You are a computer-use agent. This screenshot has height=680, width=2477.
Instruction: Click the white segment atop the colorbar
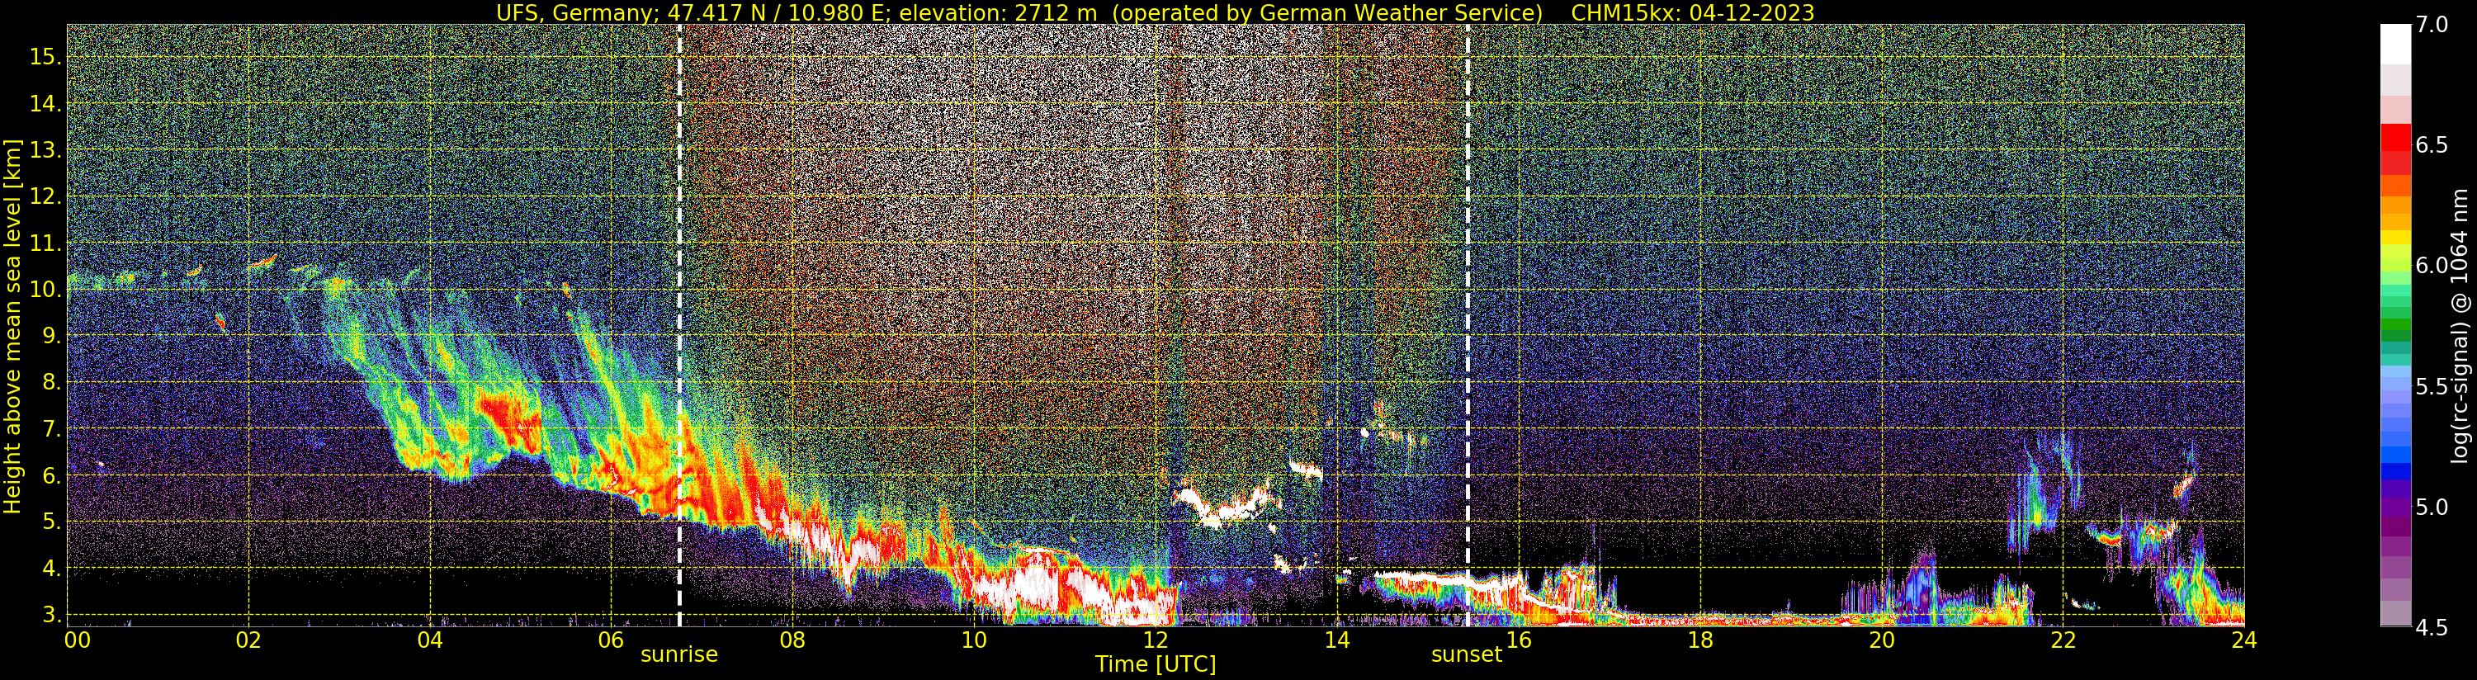point(2395,45)
